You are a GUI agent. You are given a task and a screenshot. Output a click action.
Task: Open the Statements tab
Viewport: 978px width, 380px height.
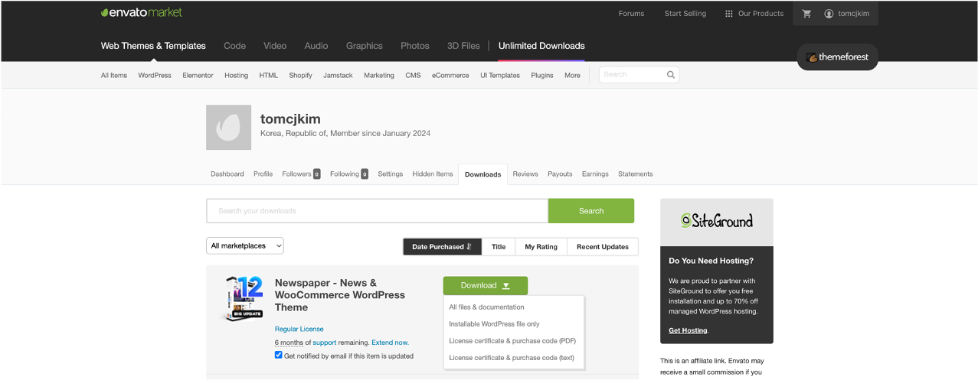636,174
